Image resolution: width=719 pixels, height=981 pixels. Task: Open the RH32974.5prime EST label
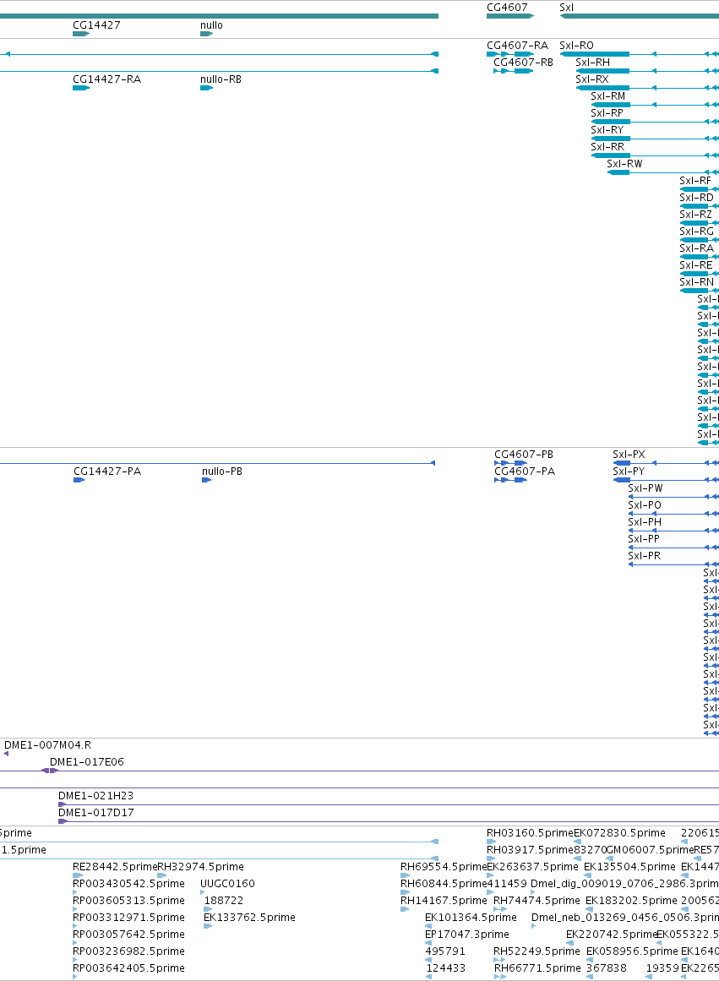[x=200, y=867]
